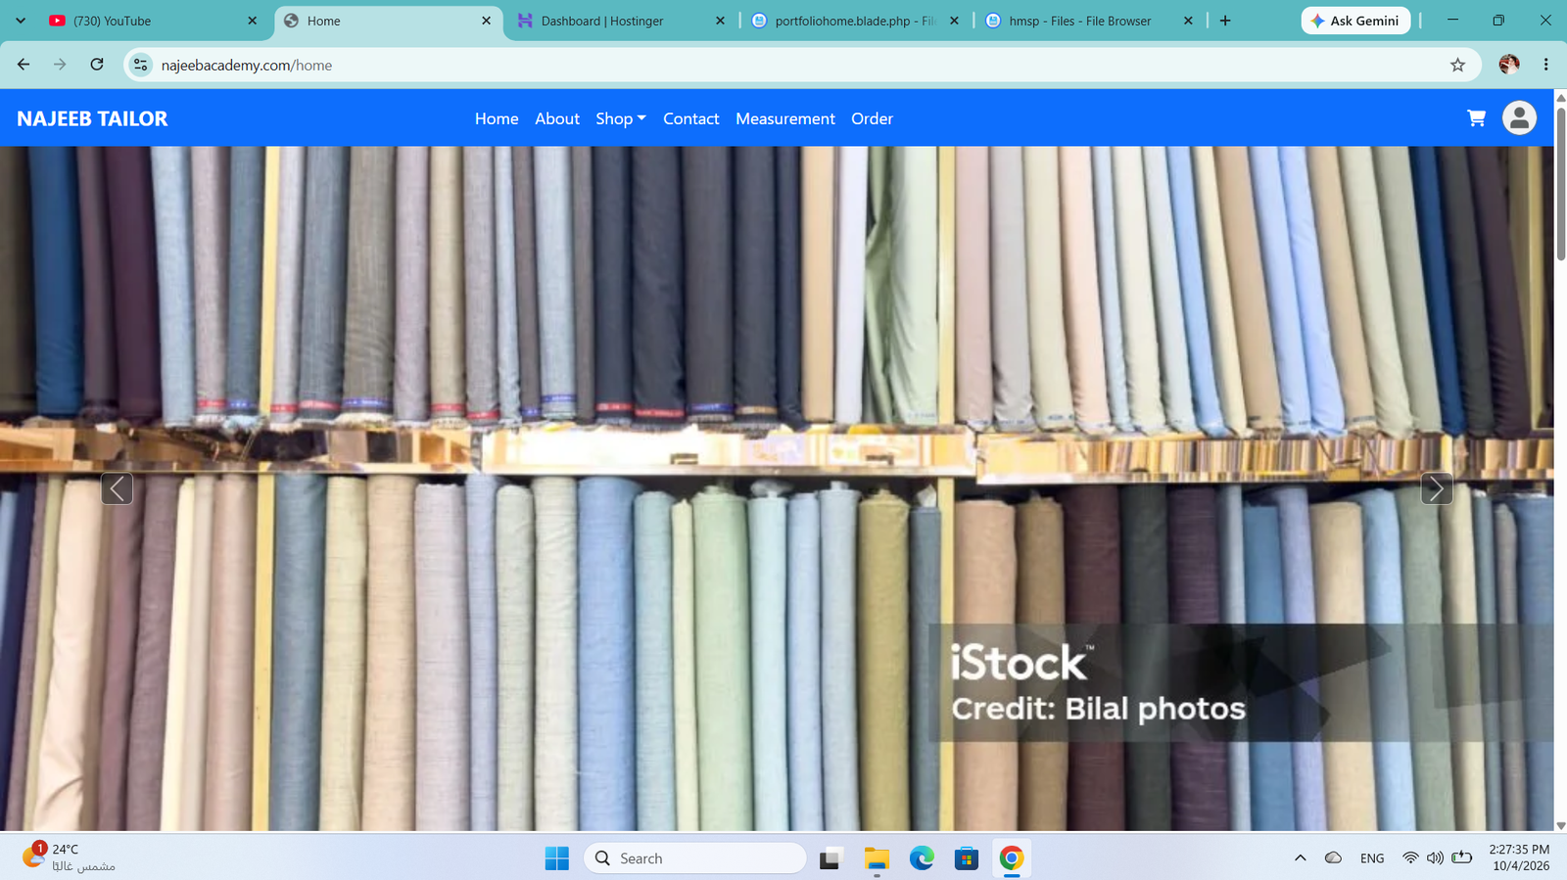Open Task View on the taskbar
The height and width of the screenshot is (880, 1567).
point(831,858)
